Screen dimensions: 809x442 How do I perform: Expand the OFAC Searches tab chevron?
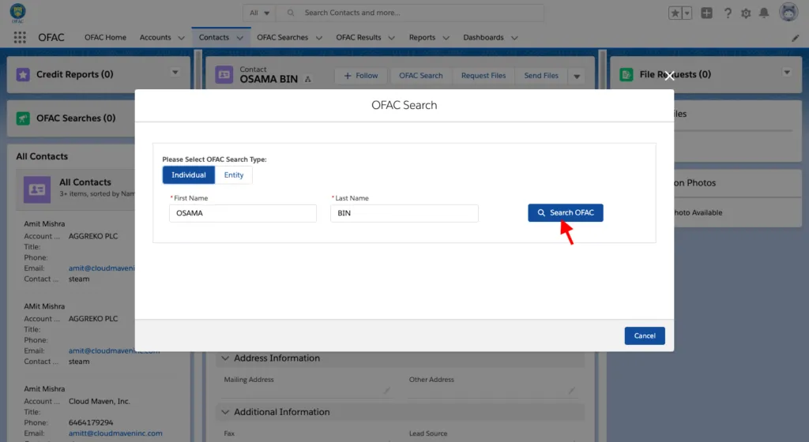pos(319,38)
